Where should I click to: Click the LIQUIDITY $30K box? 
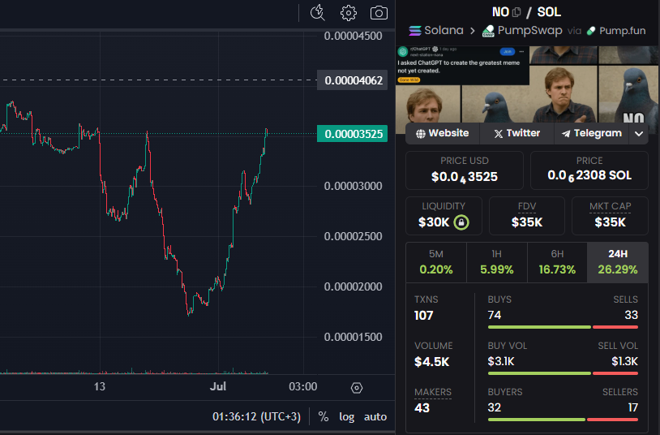point(444,216)
